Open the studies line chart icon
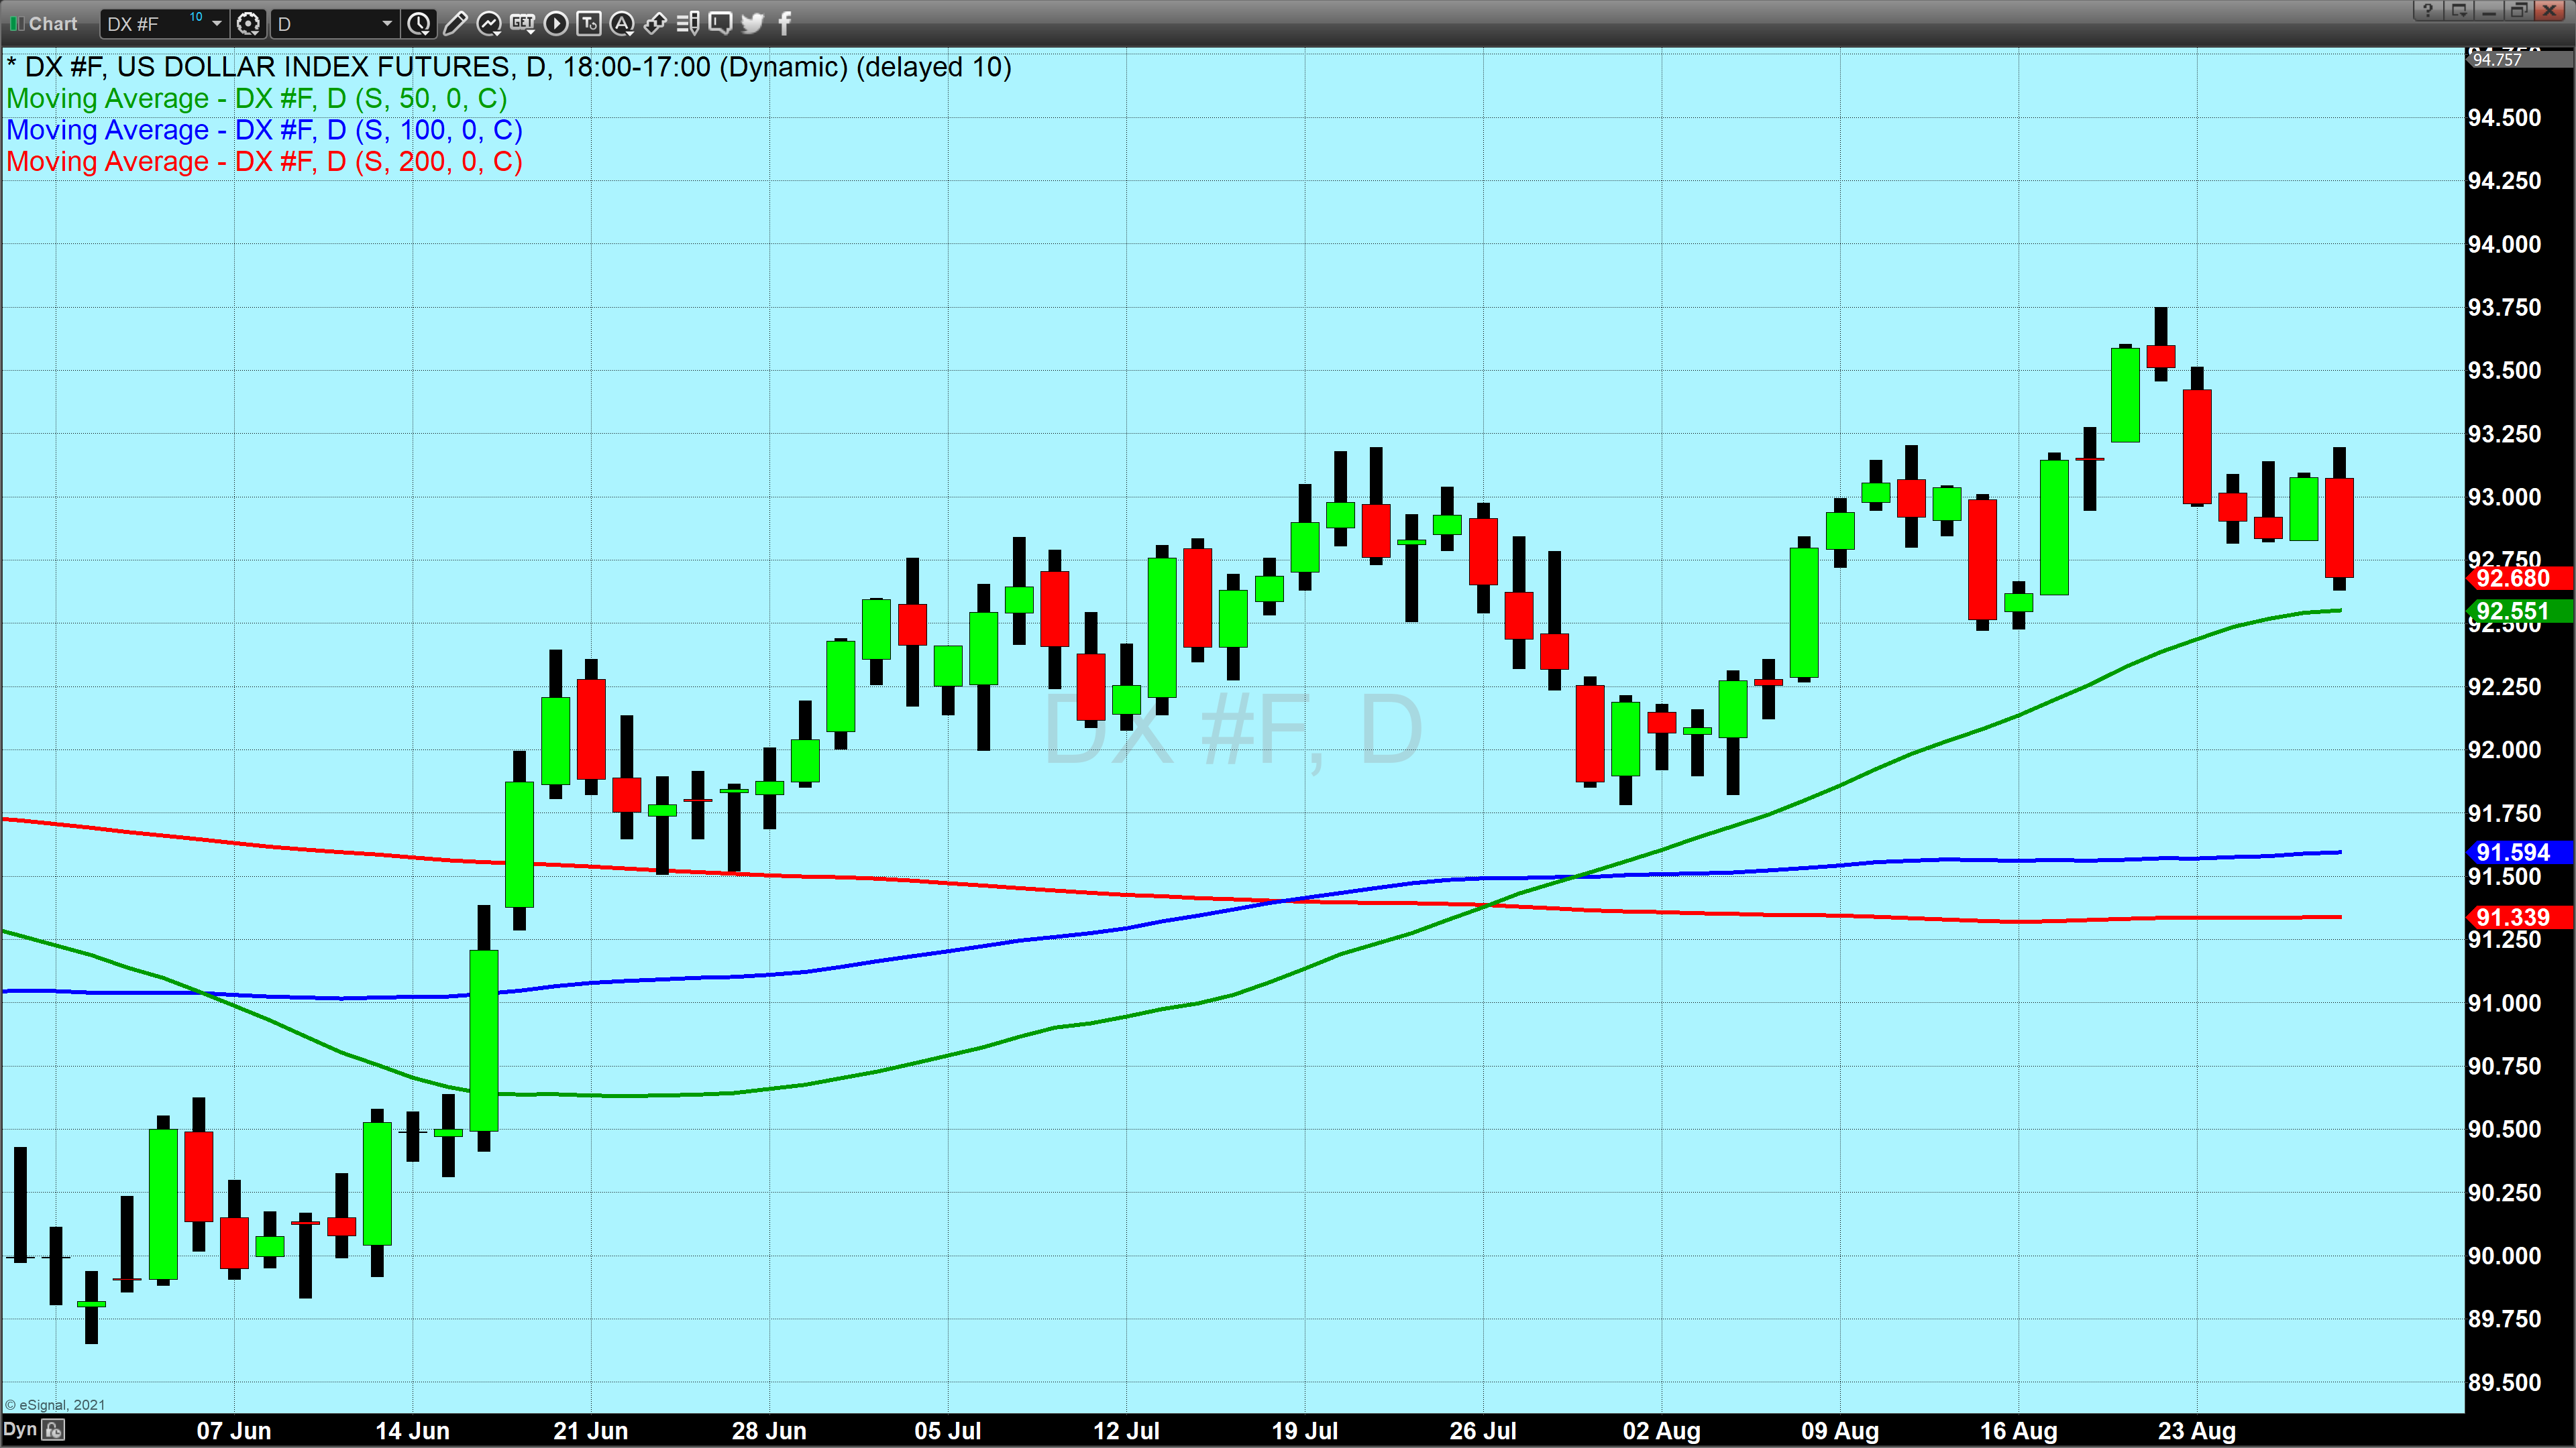This screenshot has height=1448, width=2576. 489,23
